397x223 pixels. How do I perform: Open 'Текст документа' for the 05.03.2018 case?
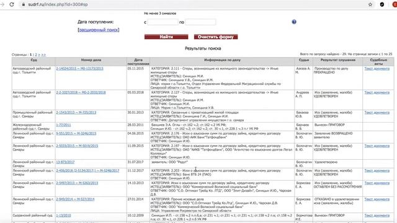tap(377, 92)
